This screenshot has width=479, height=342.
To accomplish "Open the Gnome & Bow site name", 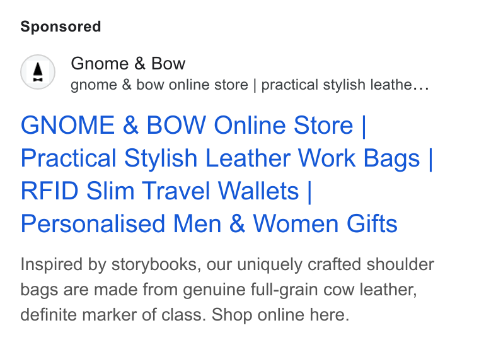I will coord(128,64).
